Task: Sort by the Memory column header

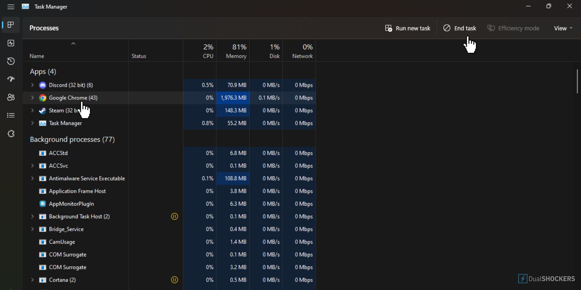Action: point(233,50)
